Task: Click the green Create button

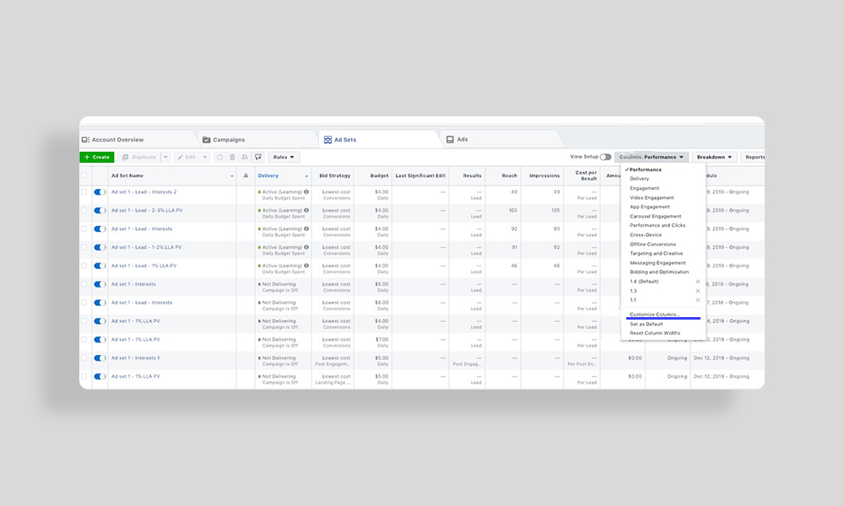Action: (97, 157)
